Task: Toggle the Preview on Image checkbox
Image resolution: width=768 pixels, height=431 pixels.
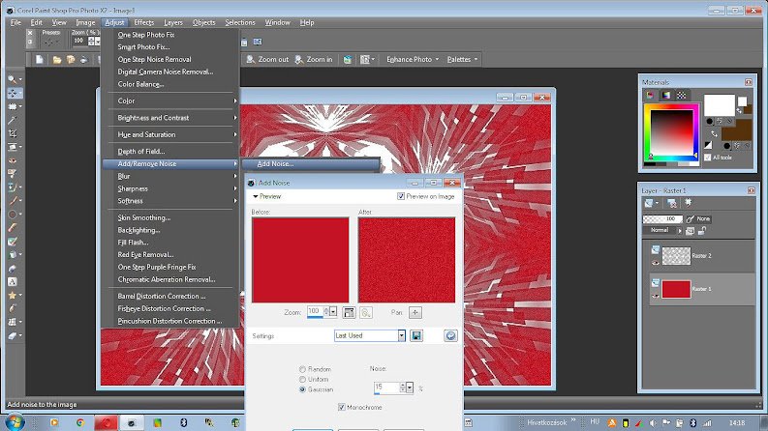Action: 401,196
